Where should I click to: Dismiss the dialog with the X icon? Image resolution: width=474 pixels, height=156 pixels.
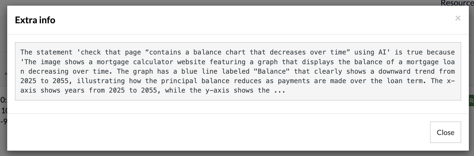[x=458, y=18]
